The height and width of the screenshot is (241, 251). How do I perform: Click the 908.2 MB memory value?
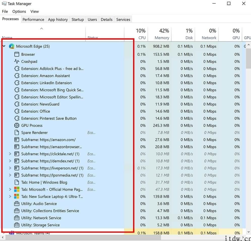click(161, 46)
